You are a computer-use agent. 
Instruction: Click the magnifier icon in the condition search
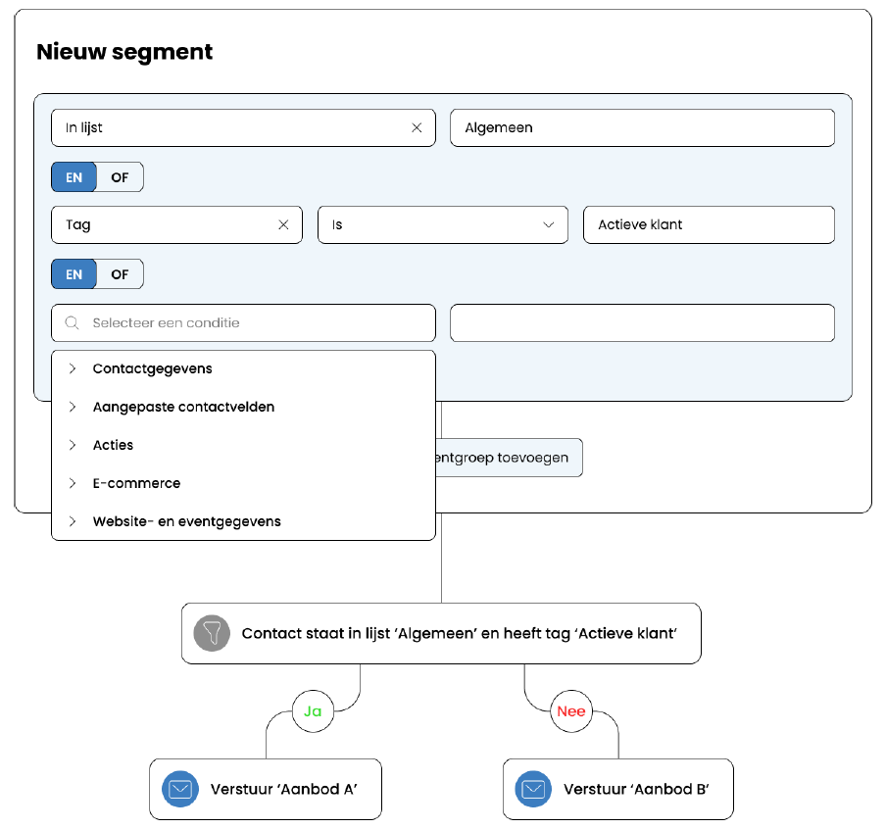point(71,322)
